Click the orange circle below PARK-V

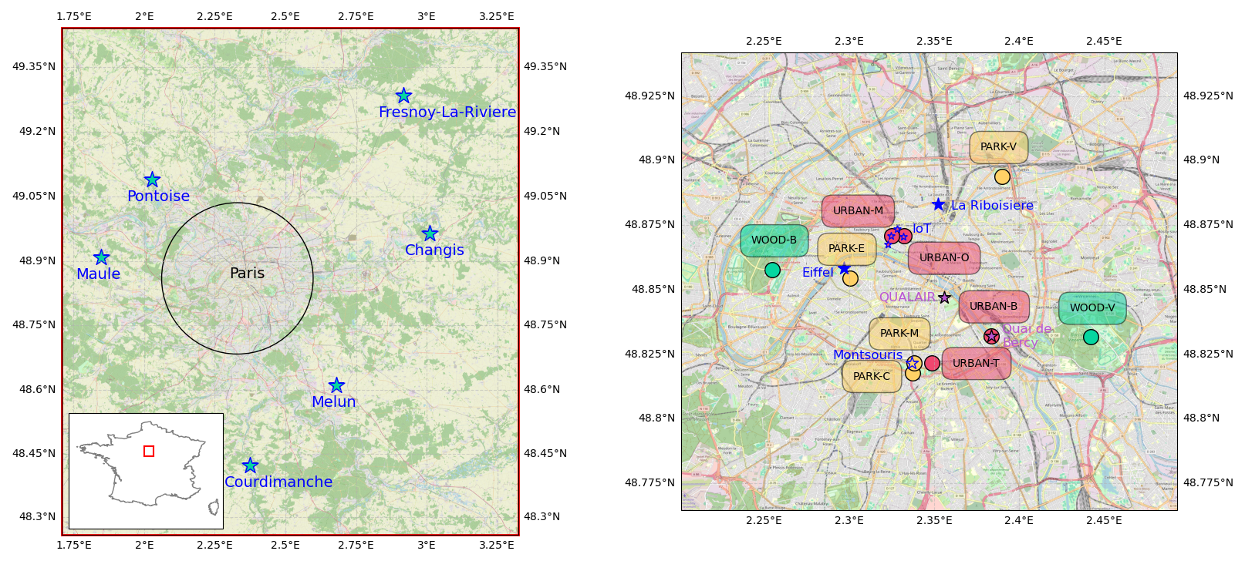1002,177
